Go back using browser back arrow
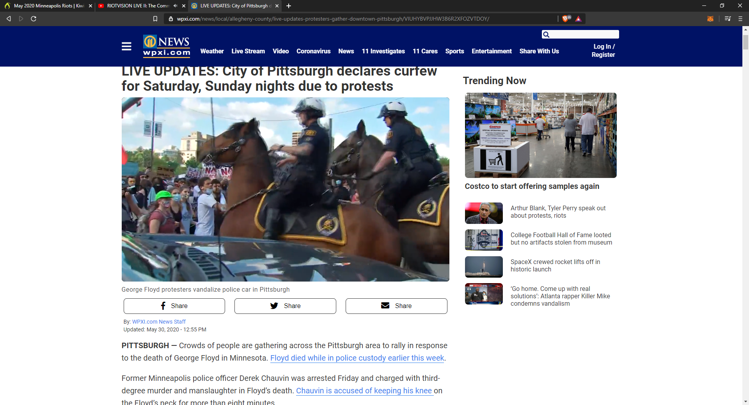 [x=9, y=19]
